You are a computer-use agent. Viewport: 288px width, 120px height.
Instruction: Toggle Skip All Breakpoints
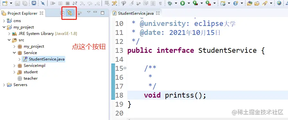[x=43, y=3]
